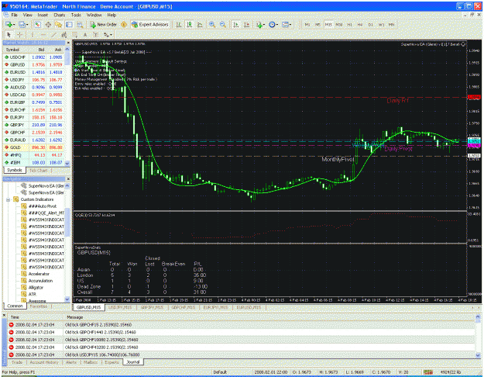Select ###Auto Pivot indicator in Navigator
The width and height of the screenshot is (484, 377).
[43, 206]
